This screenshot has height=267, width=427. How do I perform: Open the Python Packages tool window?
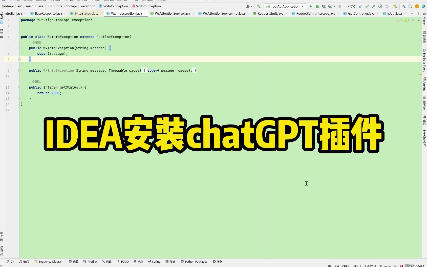(194, 261)
